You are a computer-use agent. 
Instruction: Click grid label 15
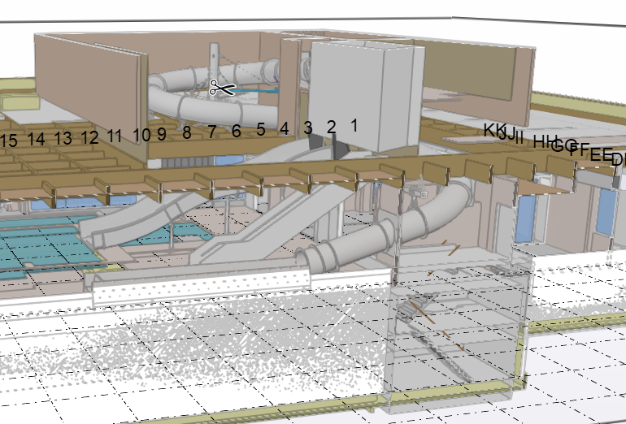tap(9, 141)
